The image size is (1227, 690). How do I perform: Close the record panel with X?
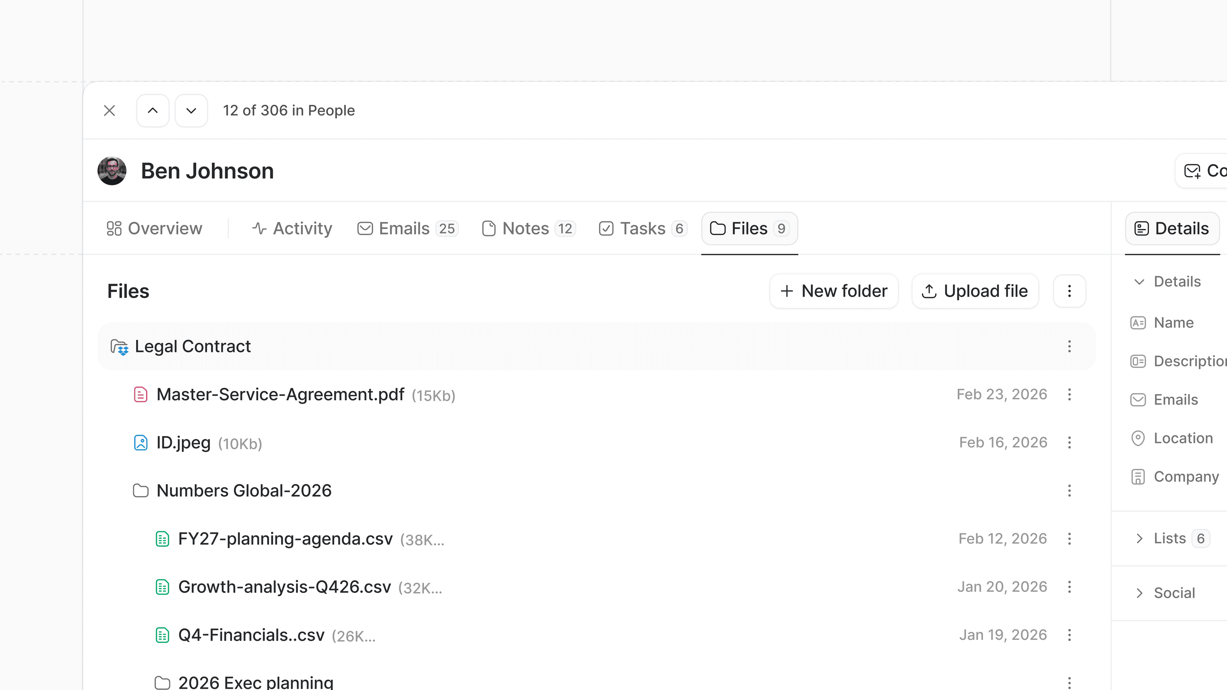click(110, 111)
